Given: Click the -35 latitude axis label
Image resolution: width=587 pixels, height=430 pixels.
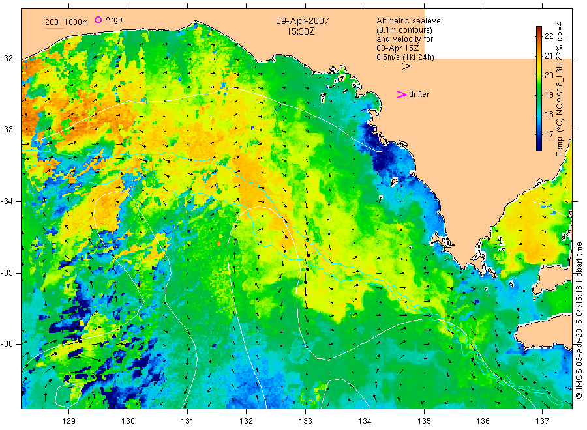Looking at the screenshot, I should (x=7, y=273).
